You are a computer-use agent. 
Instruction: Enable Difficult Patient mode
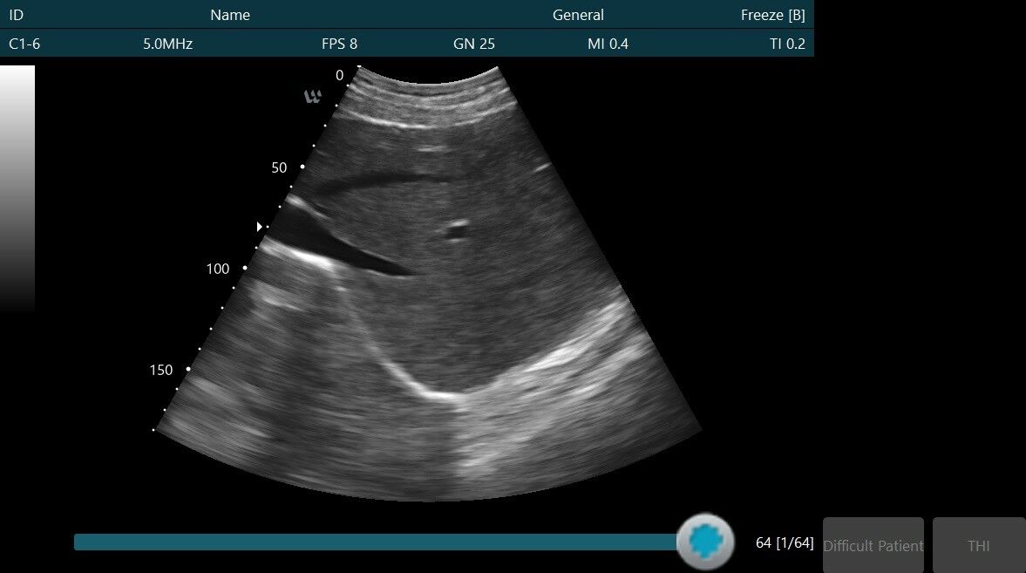pyautogui.click(x=873, y=545)
